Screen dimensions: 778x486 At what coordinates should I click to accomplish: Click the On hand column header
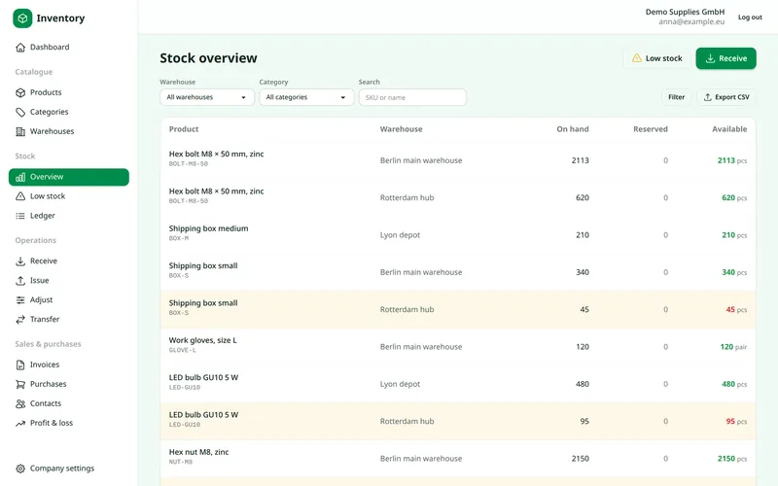pyautogui.click(x=573, y=129)
